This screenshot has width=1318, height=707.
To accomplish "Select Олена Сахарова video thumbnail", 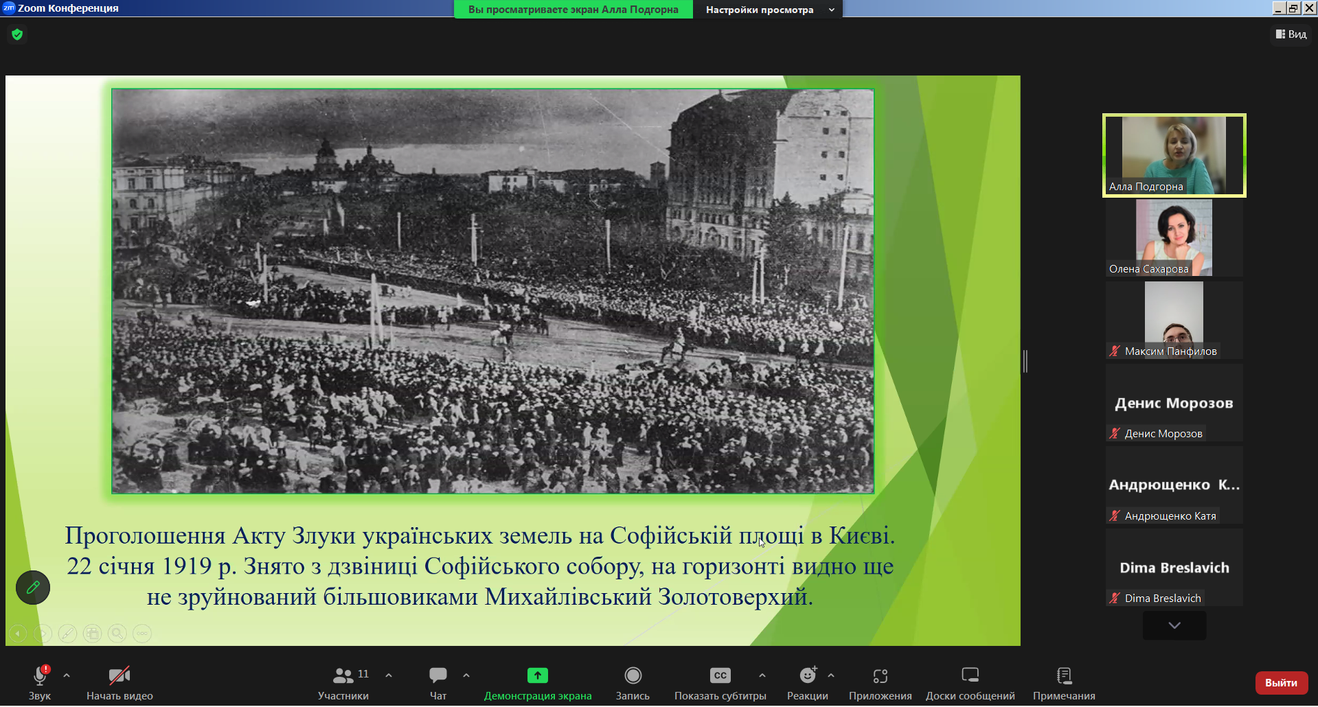I will pos(1174,237).
